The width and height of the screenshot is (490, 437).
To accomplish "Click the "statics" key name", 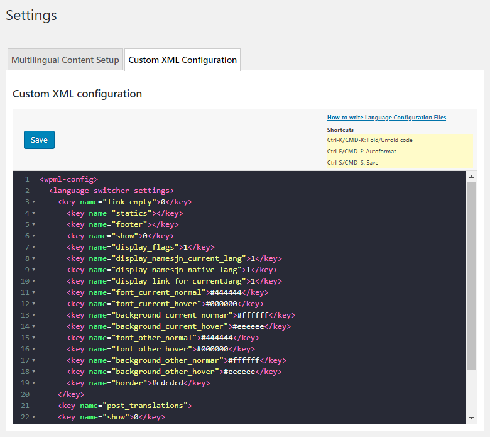I will tap(131, 213).
